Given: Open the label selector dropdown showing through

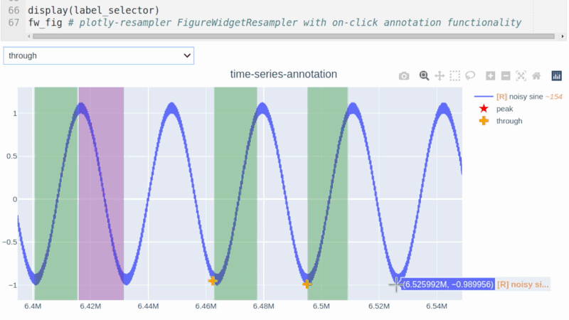Looking at the screenshot, I should coord(99,56).
